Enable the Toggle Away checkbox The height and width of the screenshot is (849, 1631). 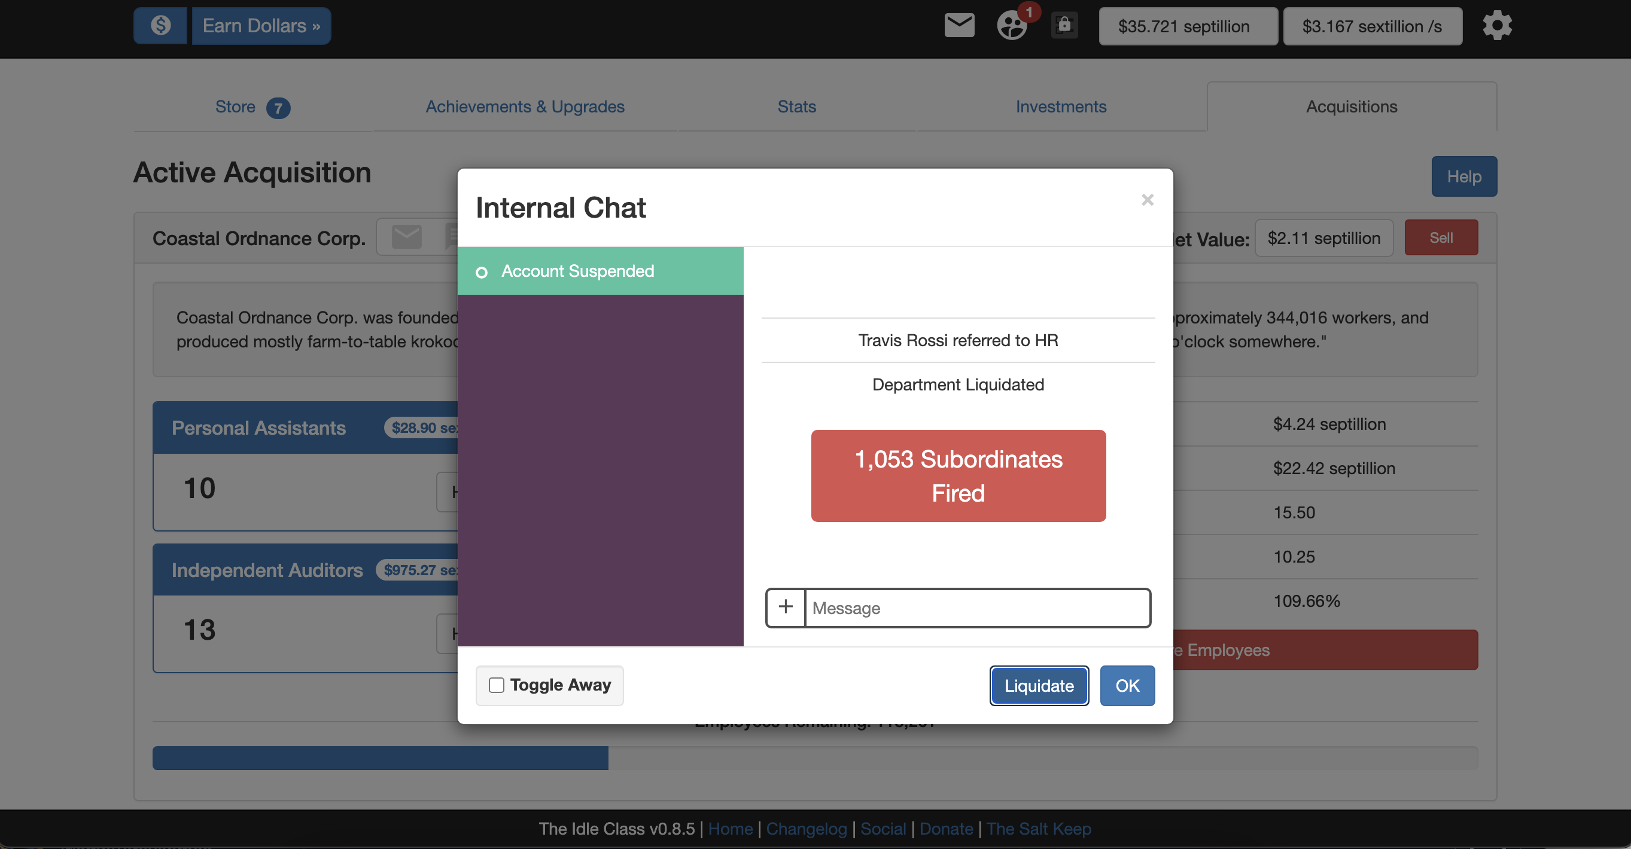point(497,685)
